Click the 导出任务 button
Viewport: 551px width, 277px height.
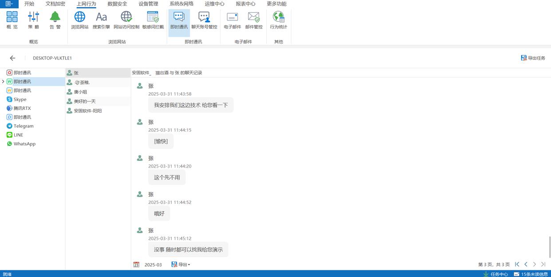click(533, 58)
